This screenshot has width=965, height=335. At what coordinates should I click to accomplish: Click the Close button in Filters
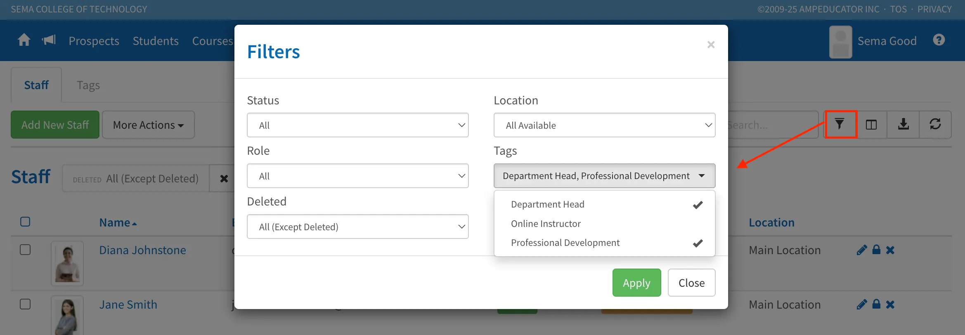click(x=691, y=283)
